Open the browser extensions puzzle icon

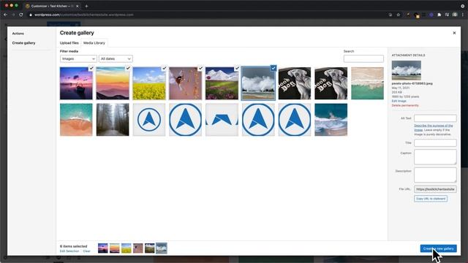(x=439, y=15)
